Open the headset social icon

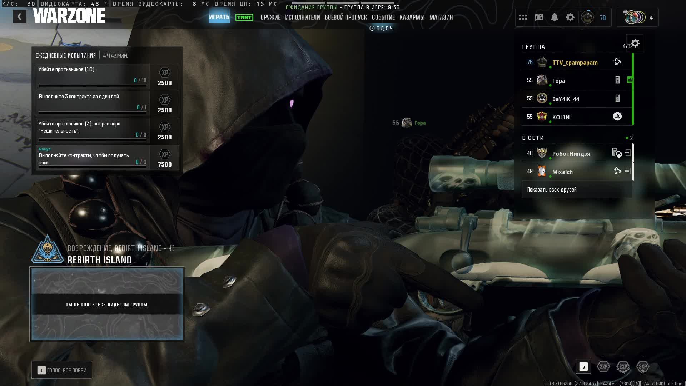point(539,17)
